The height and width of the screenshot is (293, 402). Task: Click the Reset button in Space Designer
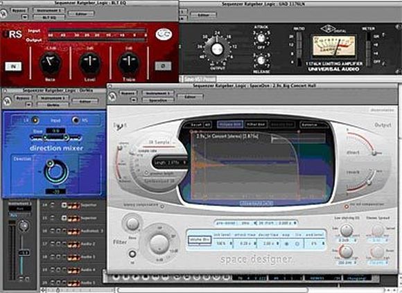197,125
